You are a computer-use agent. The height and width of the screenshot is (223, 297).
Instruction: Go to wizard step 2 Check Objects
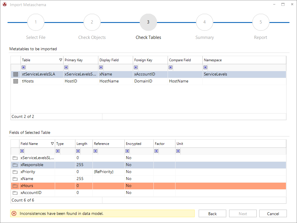click(x=92, y=22)
